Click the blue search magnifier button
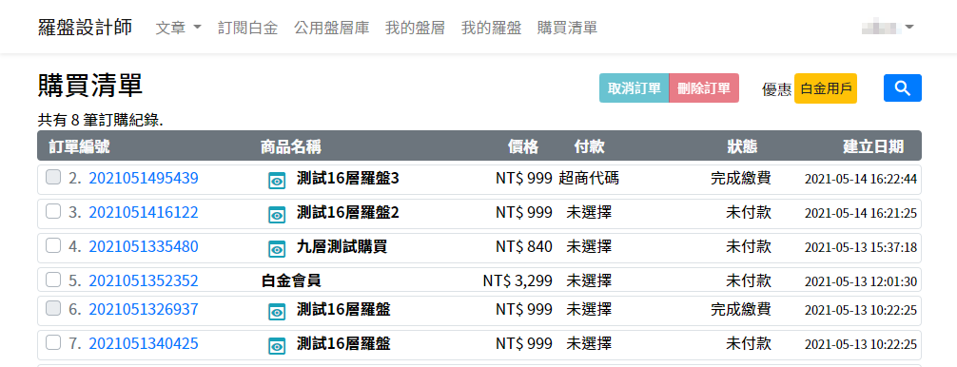The image size is (957, 367). click(902, 88)
